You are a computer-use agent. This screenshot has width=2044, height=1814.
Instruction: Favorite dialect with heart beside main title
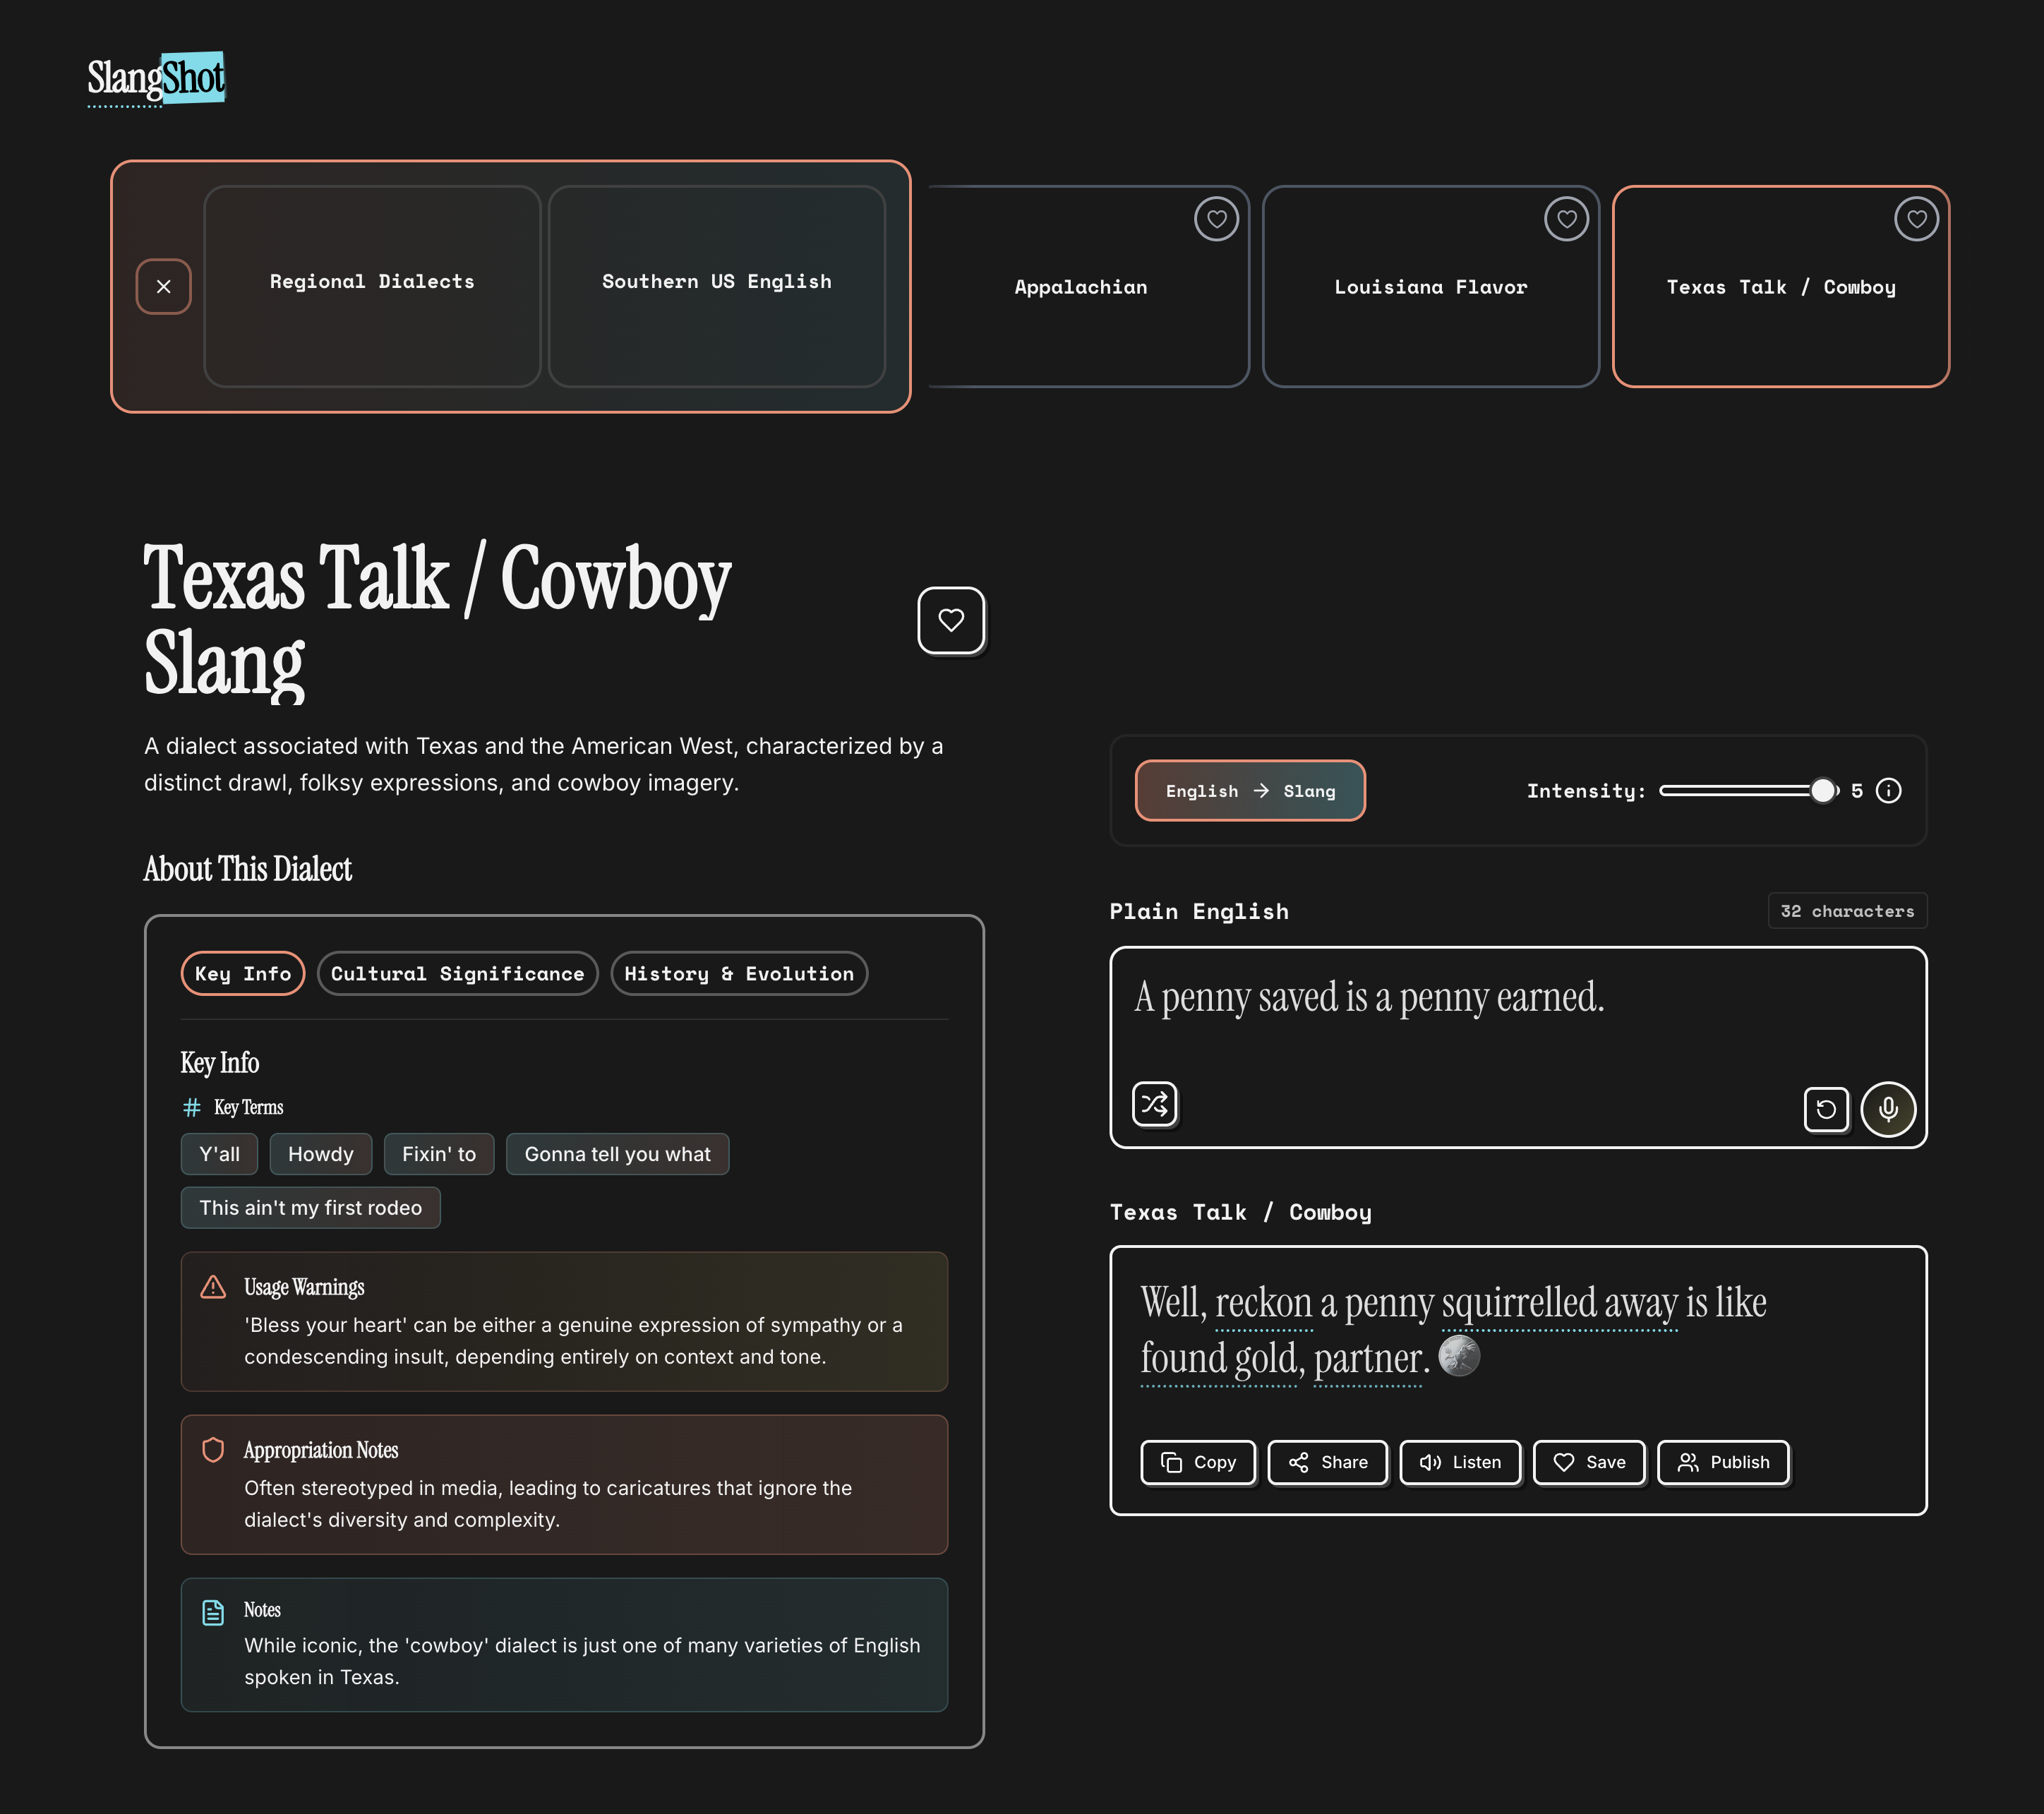click(951, 620)
